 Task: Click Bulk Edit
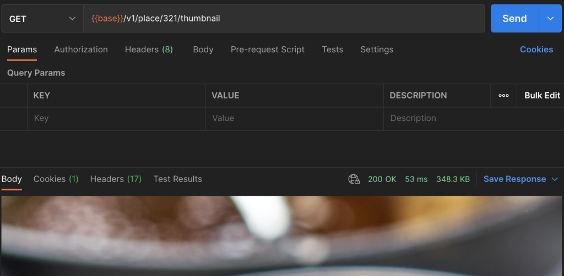click(542, 96)
